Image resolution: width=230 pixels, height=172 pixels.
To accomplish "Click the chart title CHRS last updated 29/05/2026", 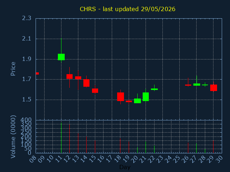I will 128,9.
